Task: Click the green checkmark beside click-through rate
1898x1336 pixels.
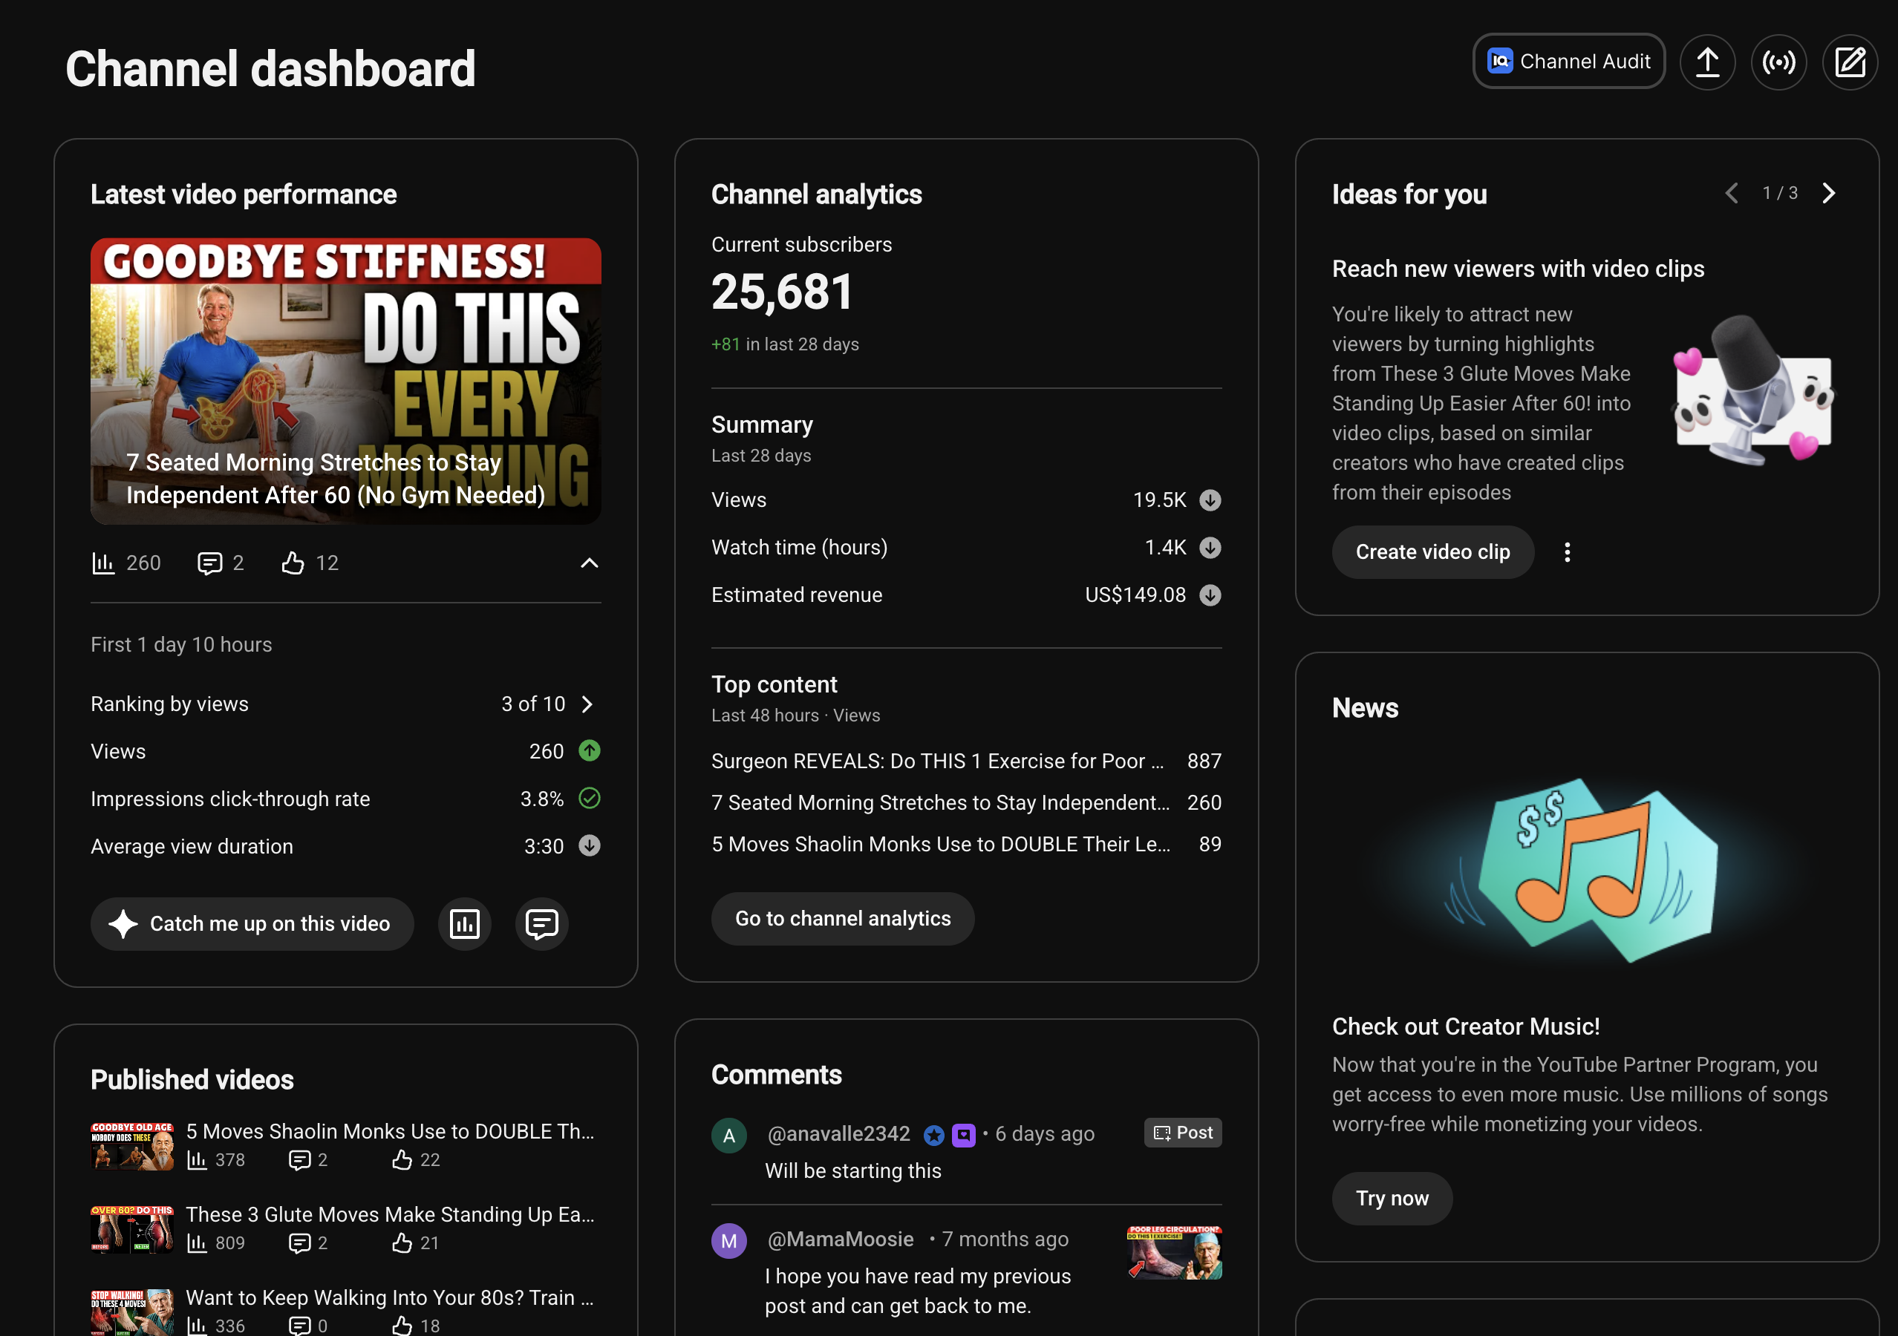Action: point(590,798)
